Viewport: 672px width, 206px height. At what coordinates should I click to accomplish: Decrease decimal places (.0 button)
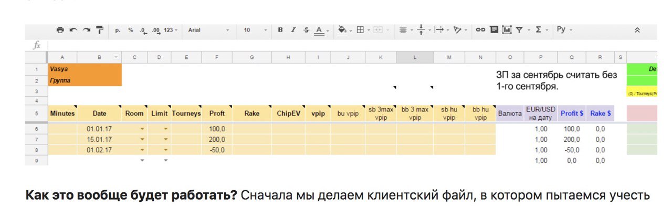click(143, 30)
